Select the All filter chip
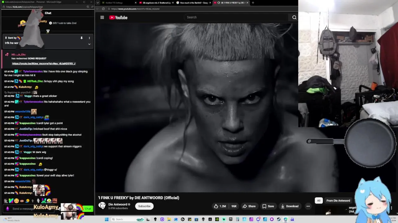The image size is (398, 223). (319, 201)
